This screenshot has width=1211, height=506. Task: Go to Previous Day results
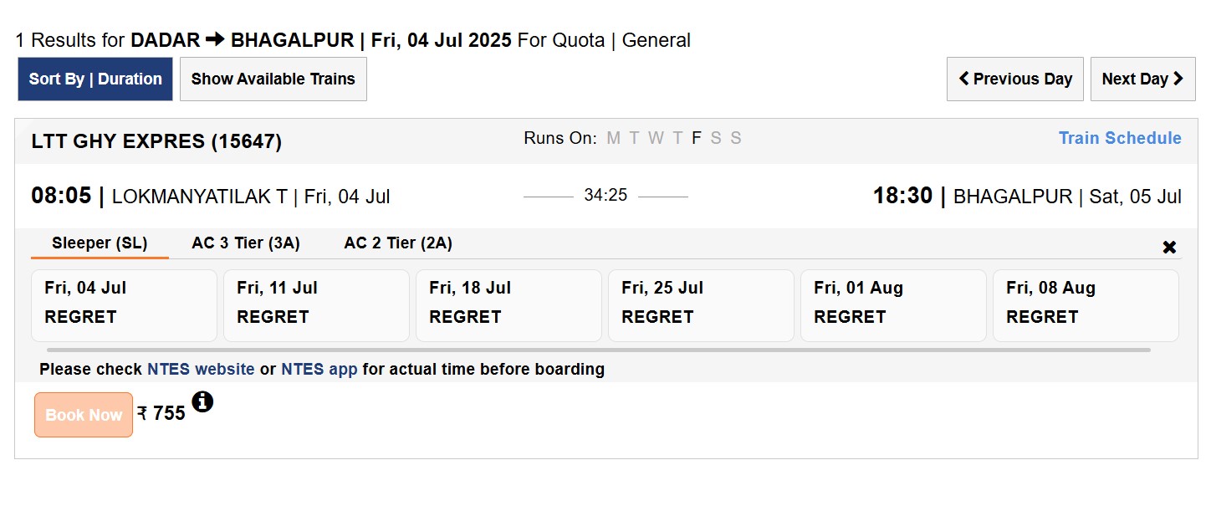tap(1014, 79)
